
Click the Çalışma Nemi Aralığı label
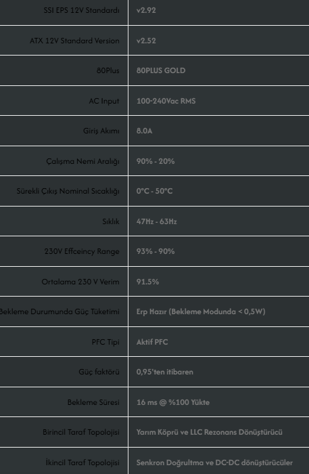82,161
